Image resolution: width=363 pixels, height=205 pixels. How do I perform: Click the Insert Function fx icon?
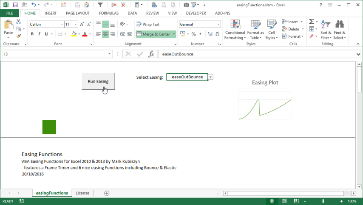(x=151, y=54)
